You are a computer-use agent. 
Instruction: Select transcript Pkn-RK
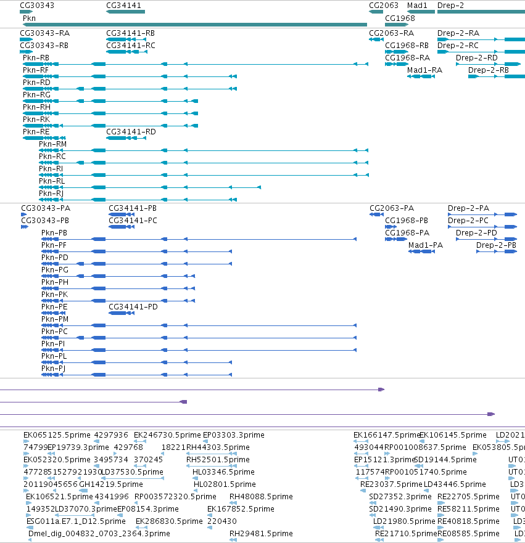point(110,126)
